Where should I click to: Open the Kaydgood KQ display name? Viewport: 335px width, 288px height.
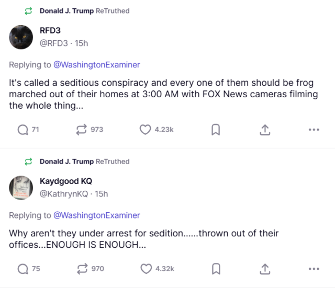point(66,181)
